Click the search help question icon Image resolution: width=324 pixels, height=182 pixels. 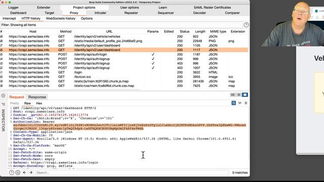[12, 172]
